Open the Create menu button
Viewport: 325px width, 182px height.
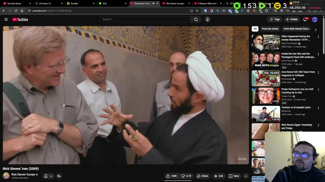coord(291,19)
